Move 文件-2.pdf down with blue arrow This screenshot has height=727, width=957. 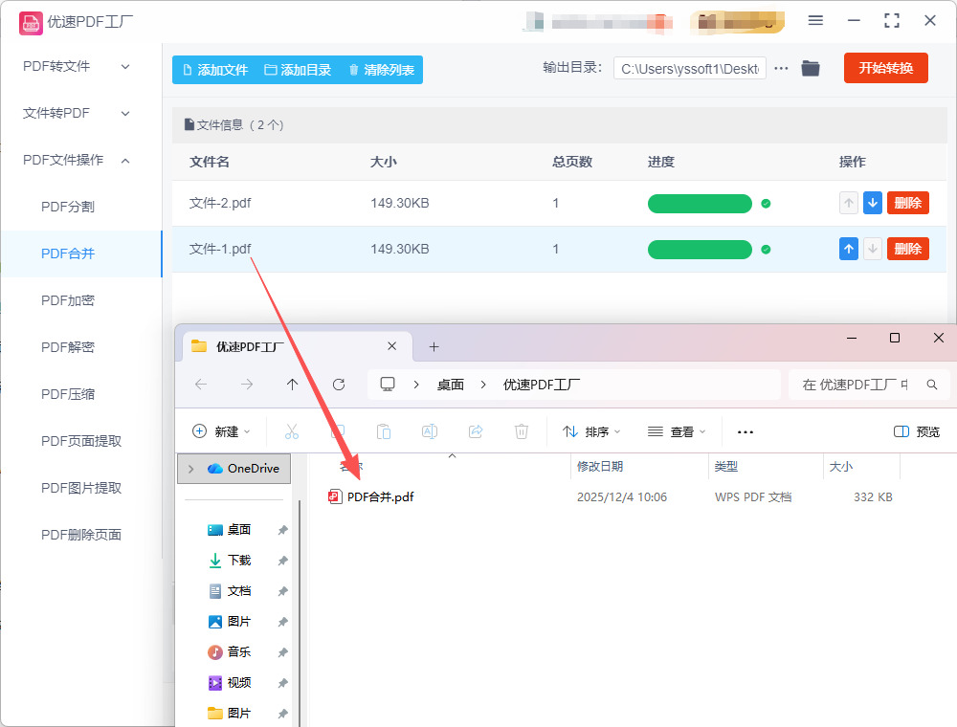873,203
